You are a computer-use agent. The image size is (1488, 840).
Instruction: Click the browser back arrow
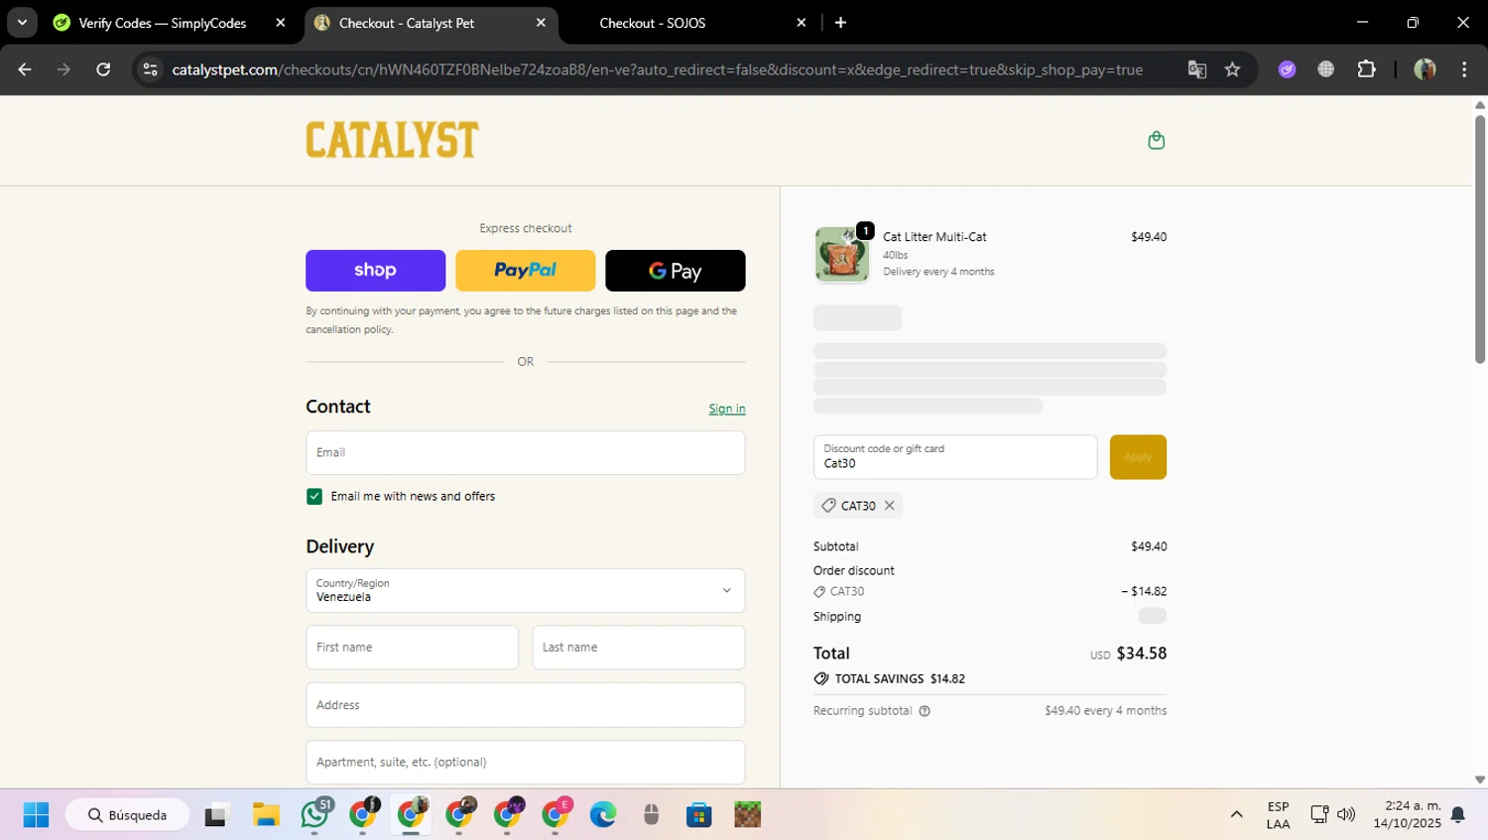pos(25,69)
